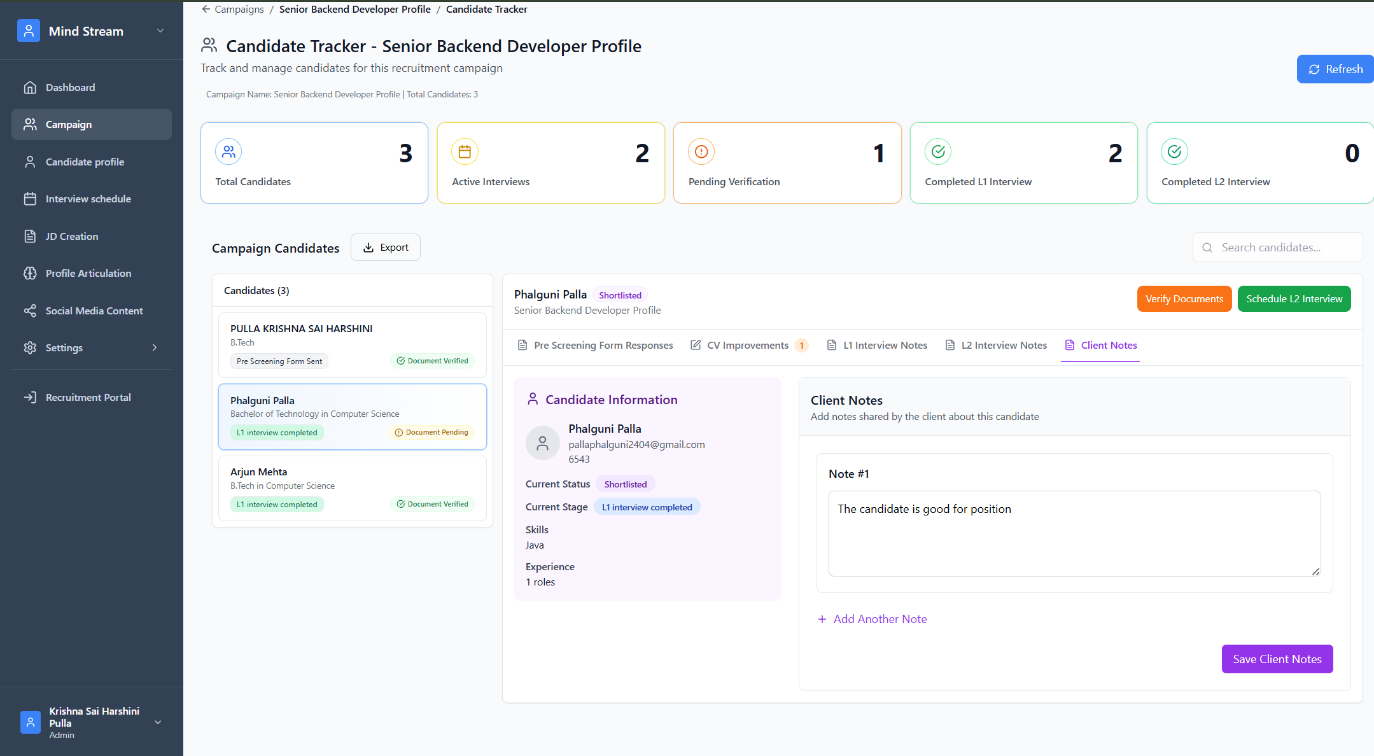1374x756 pixels.
Task: Click Add Another Note link
Action: click(873, 619)
